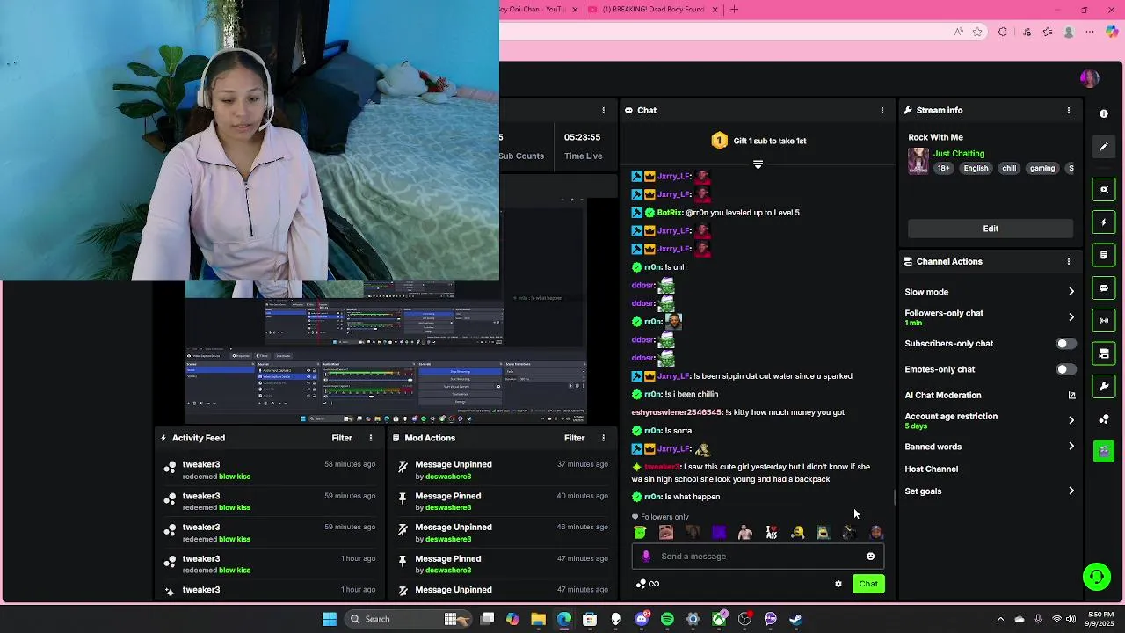Open Steam from the taskbar

pyautogui.click(x=796, y=619)
